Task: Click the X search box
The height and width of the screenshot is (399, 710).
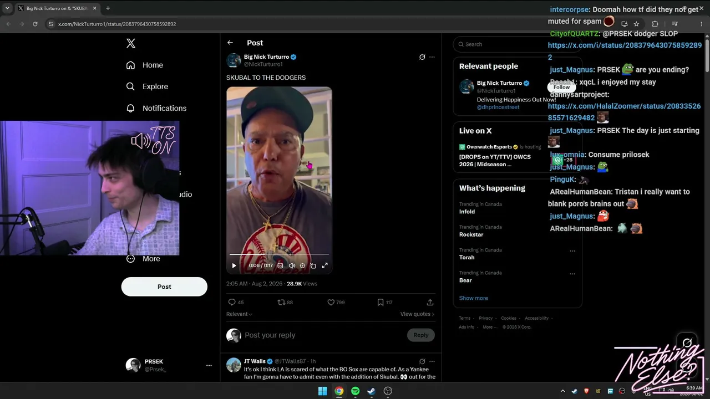Action: (518, 44)
